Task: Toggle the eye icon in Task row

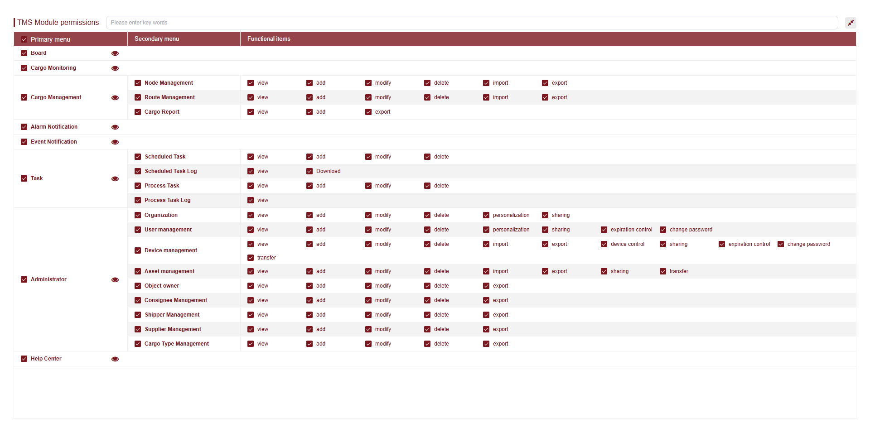Action: point(115,179)
